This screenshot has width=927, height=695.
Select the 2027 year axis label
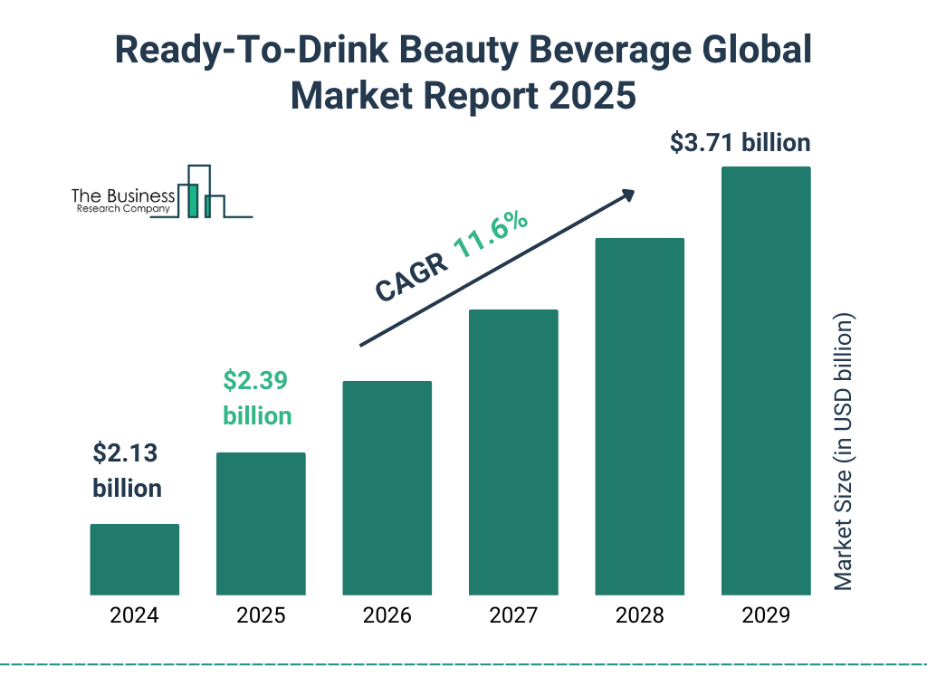pyautogui.click(x=513, y=616)
